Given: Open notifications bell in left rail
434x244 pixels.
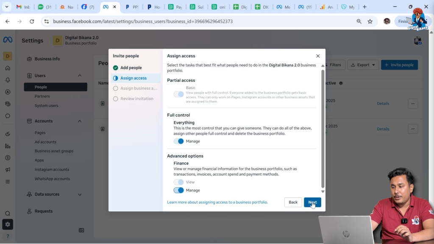Looking at the screenshot, I should tap(8, 80).
